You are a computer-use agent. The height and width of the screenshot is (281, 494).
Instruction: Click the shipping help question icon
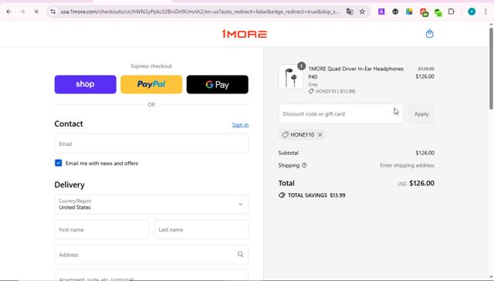click(304, 165)
